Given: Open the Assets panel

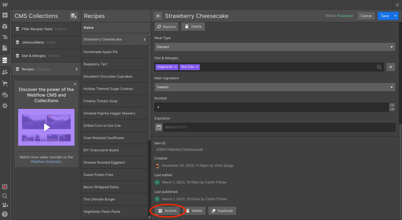Looking at the screenshot, I should click(5, 95).
